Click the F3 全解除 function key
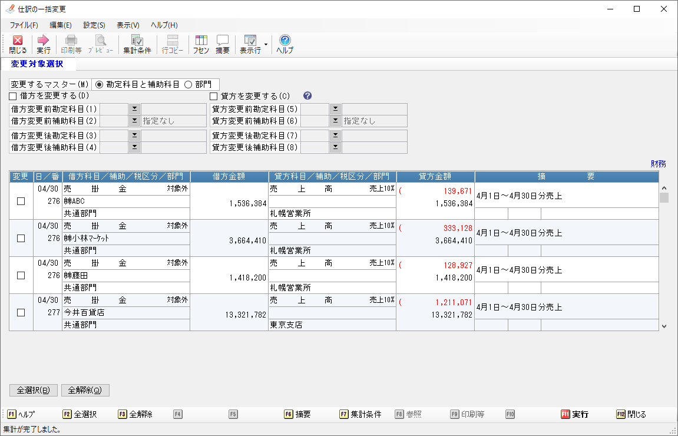Viewport: 678px width, 436px height. pyautogui.click(x=135, y=414)
